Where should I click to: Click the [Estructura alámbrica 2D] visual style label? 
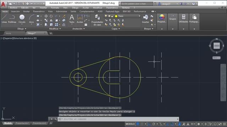(x=25, y=38)
